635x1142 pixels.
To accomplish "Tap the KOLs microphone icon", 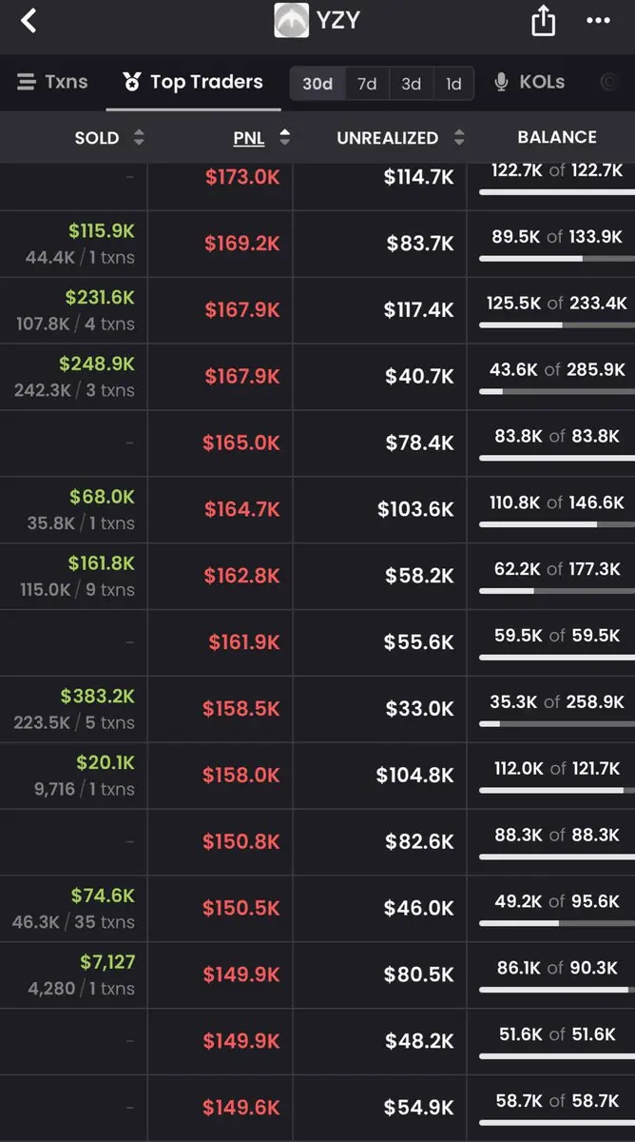I will pyautogui.click(x=502, y=82).
